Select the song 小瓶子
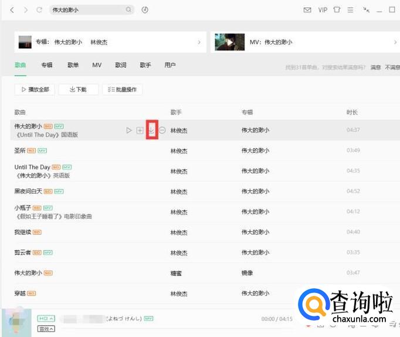400x337 pixels. coord(23,208)
